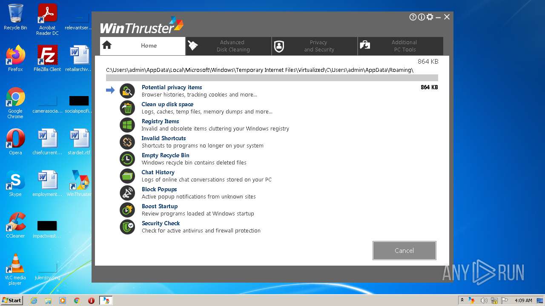Click the Boost Startup stopwatch icon
Viewport: 545px width, 306px height.
127,210
